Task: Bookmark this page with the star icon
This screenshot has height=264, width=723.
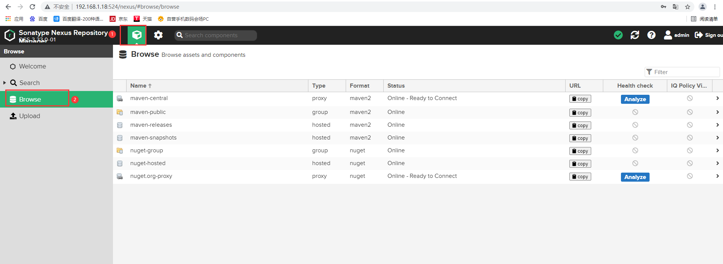Action: click(x=688, y=7)
